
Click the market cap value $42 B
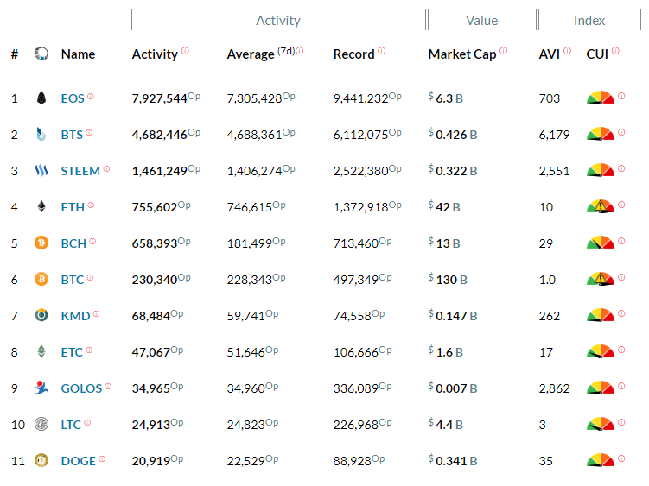coord(444,207)
